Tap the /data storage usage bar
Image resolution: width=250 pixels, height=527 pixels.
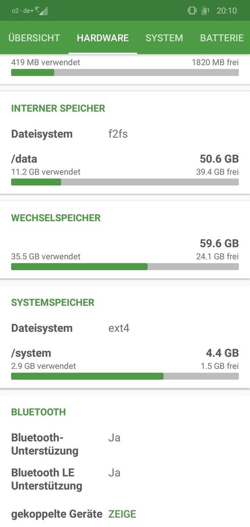(x=125, y=182)
